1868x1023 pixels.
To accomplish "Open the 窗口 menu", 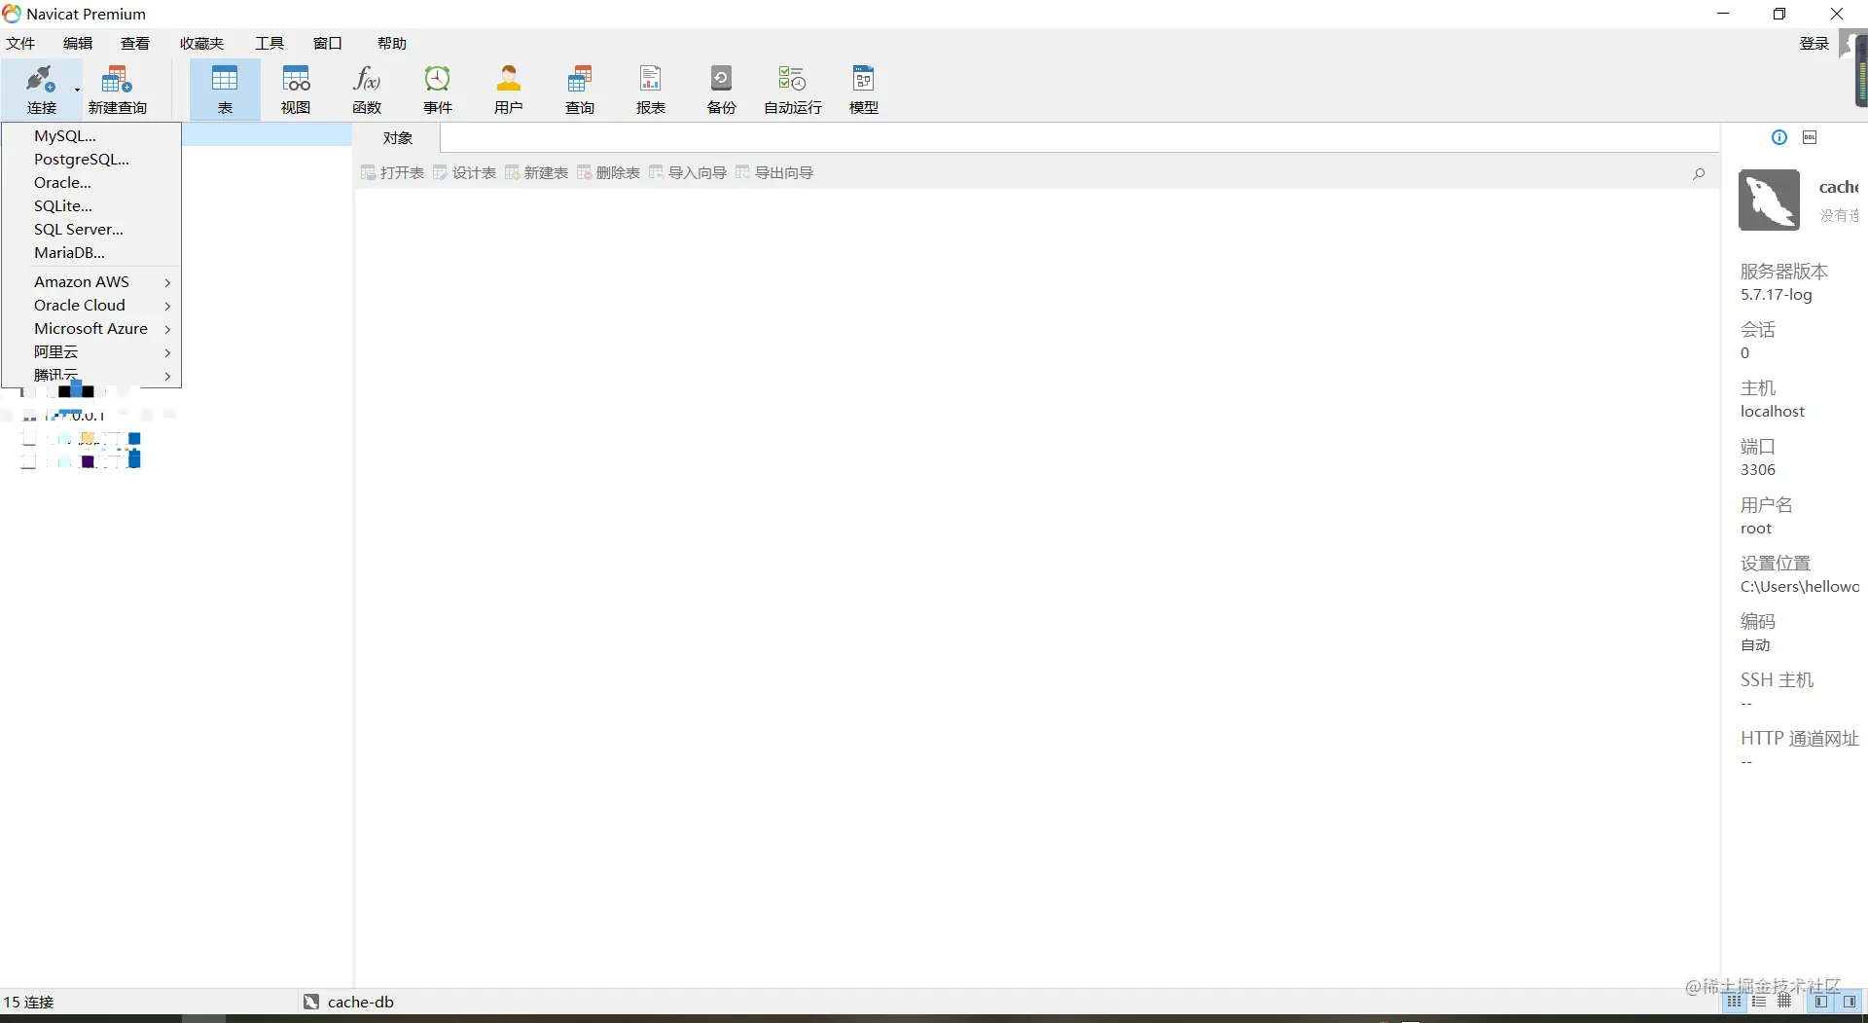I will pyautogui.click(x=328, y=44).
